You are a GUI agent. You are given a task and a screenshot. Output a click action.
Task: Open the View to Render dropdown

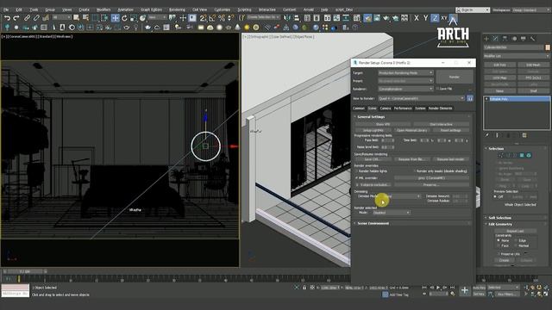pyautogui.click(x=422, y=98)
